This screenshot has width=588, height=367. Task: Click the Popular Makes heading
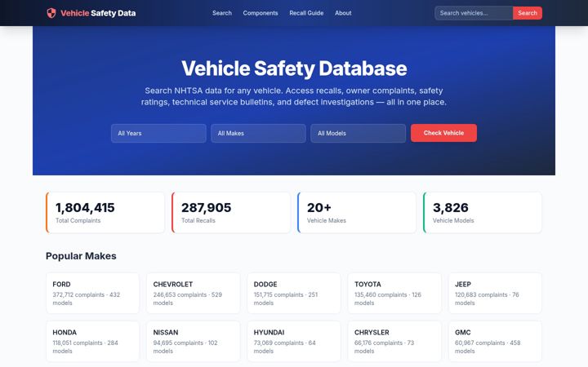point(81,256)
